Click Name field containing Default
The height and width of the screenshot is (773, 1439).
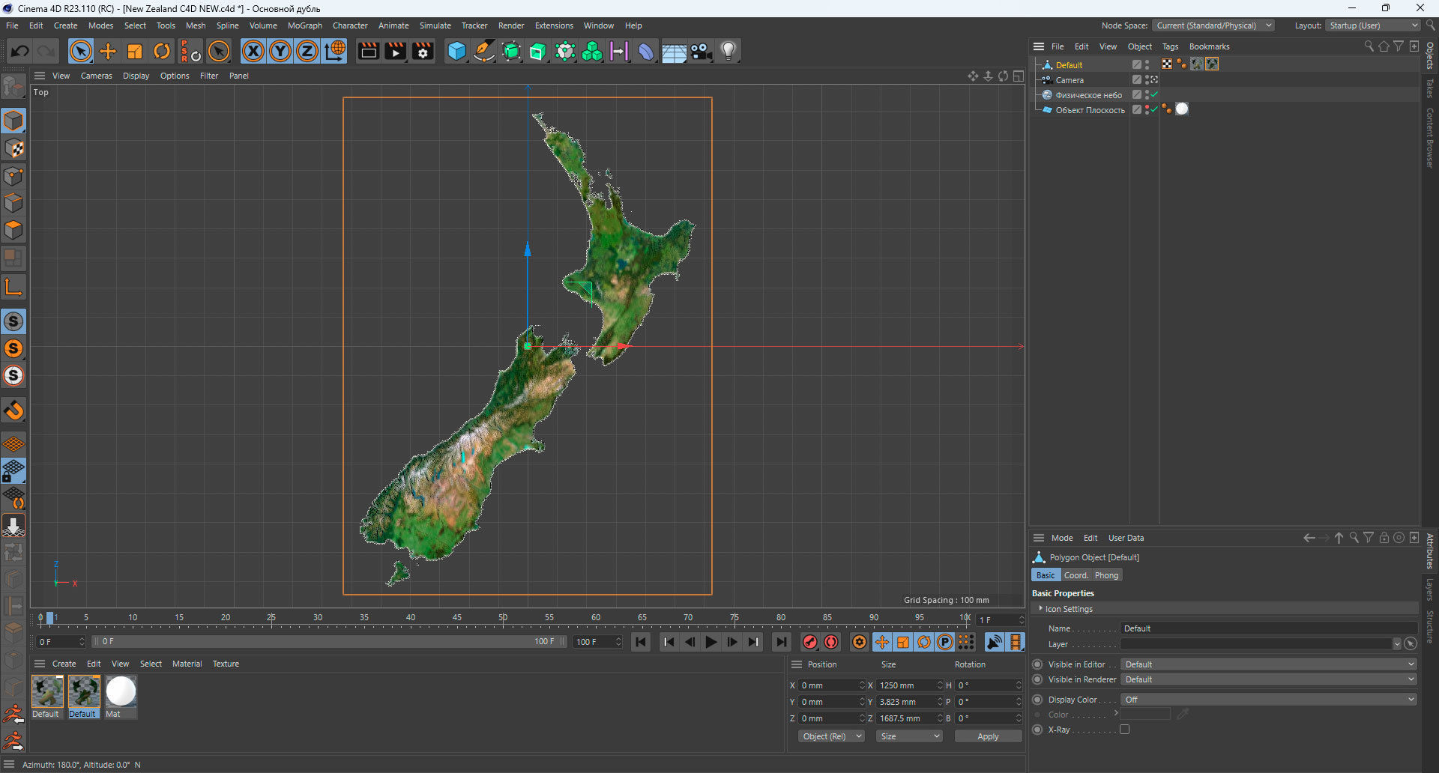point(1267,628)
